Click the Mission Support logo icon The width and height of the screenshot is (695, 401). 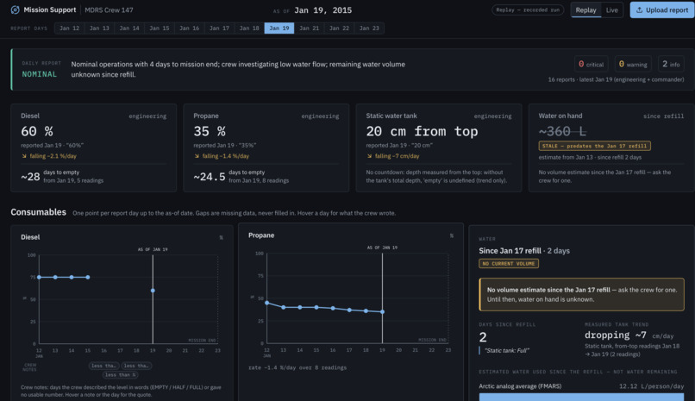[15, 9]
